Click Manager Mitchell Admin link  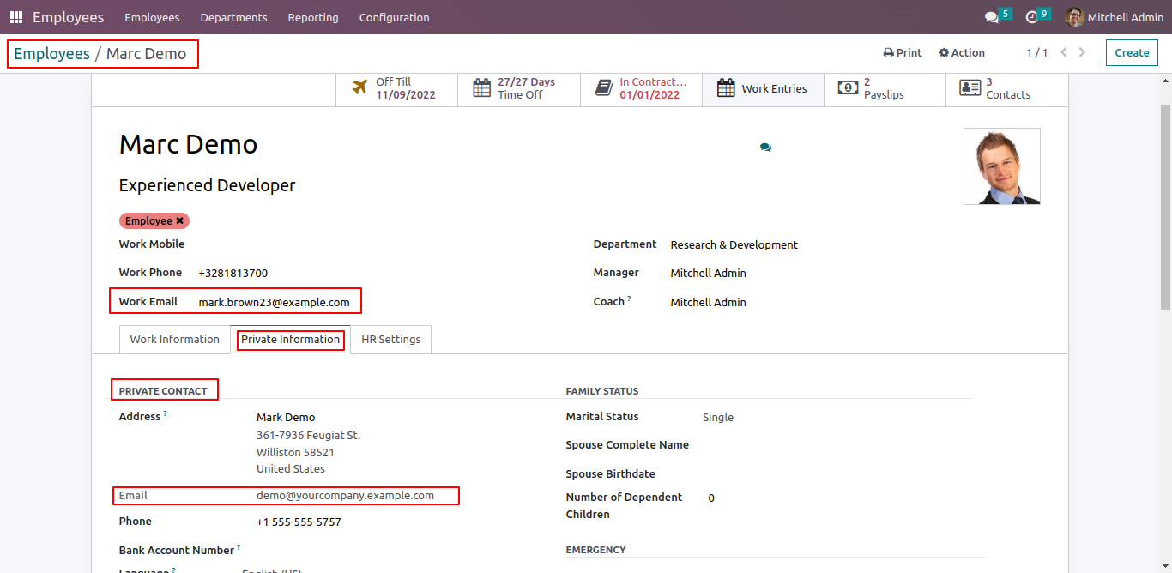709,274
